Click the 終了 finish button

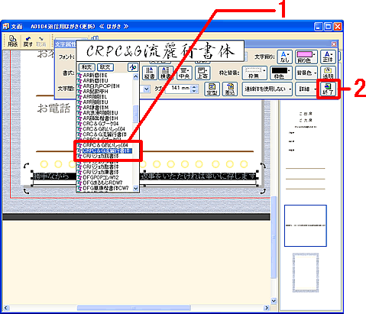[328, 89]
